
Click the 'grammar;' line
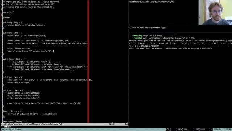tap(7, 17)
